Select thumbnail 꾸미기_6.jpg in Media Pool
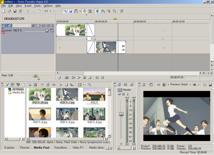 click(x=94, y=115)
